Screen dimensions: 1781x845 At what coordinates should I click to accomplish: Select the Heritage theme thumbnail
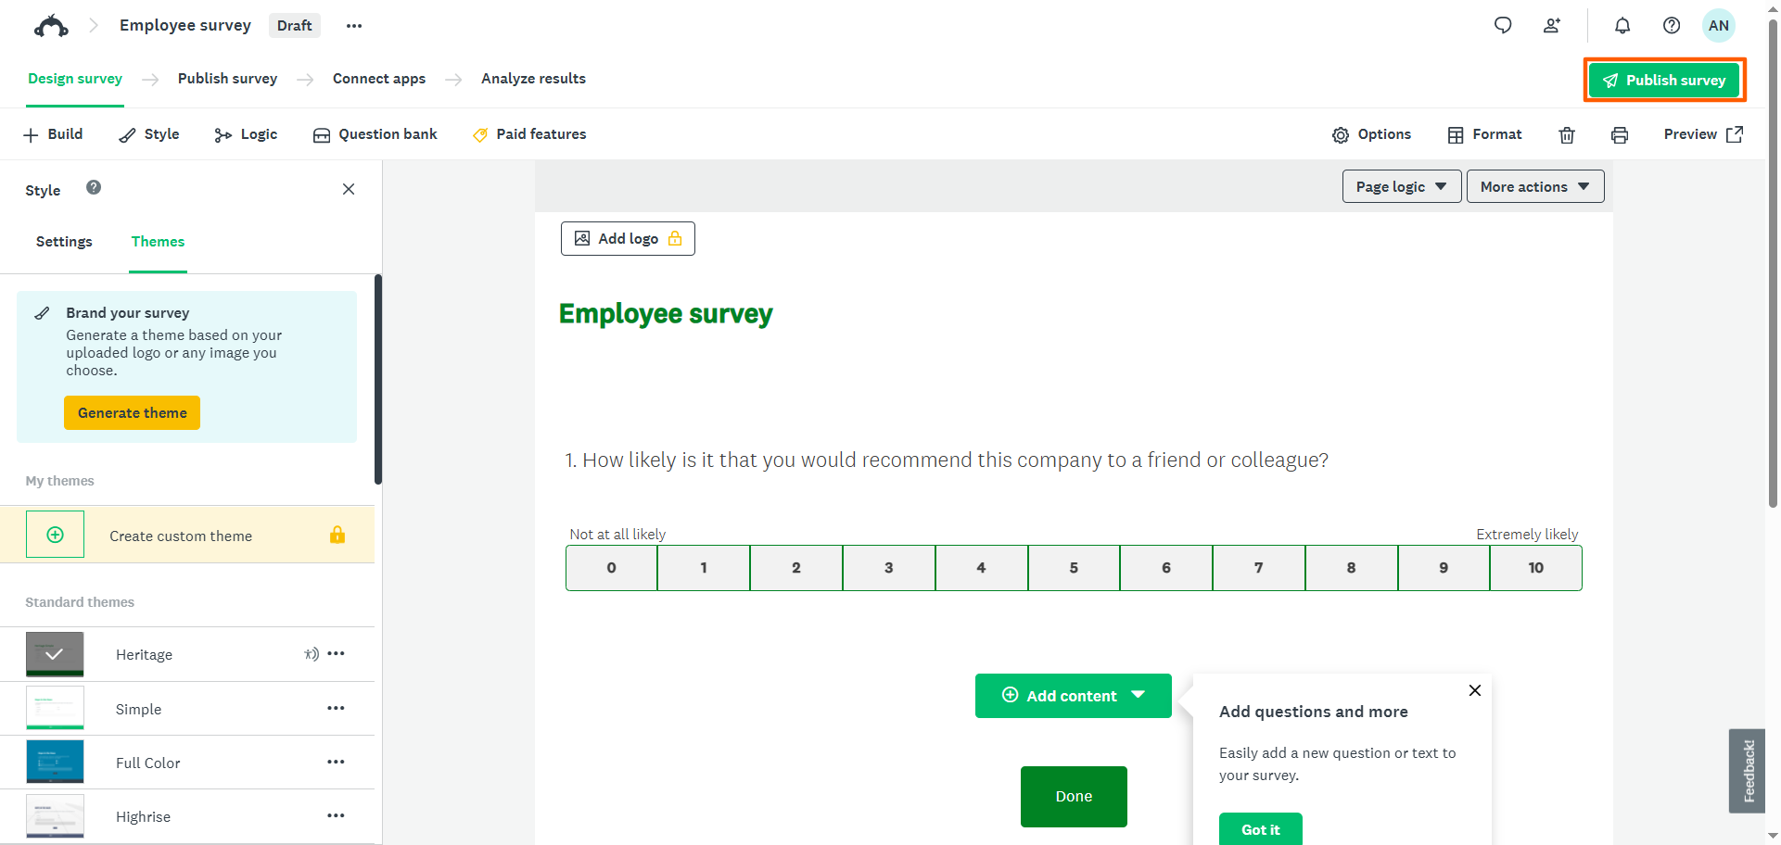[55, 654]
